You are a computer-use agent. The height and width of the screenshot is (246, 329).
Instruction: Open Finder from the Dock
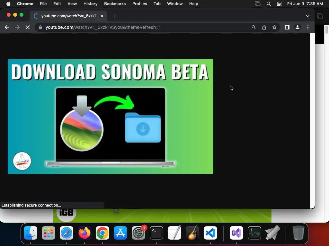(x=31, y=233)
